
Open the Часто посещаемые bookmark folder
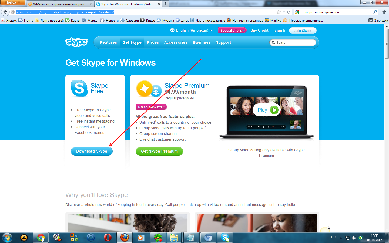(x=207, y=20)
